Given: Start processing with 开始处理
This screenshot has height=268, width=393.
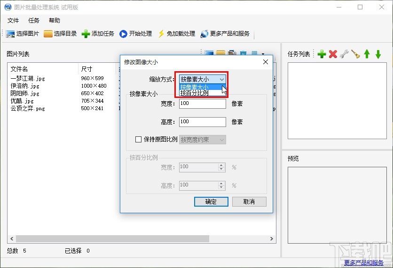Looking at the screenshot, I should [x=135, y=34].
